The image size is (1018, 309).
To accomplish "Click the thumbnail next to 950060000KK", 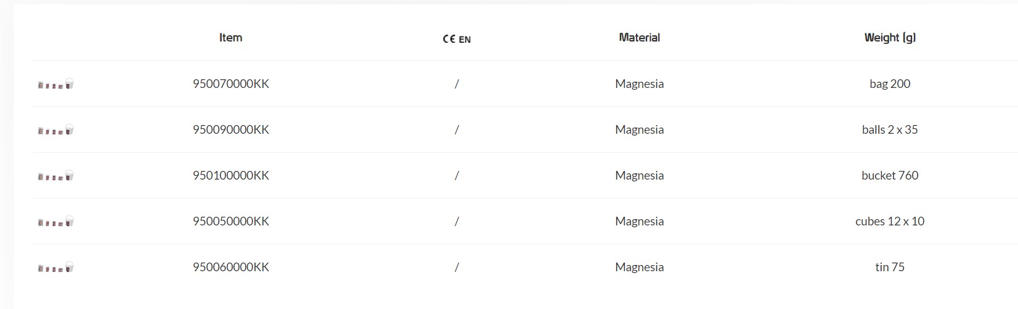I will pos(56,268).
